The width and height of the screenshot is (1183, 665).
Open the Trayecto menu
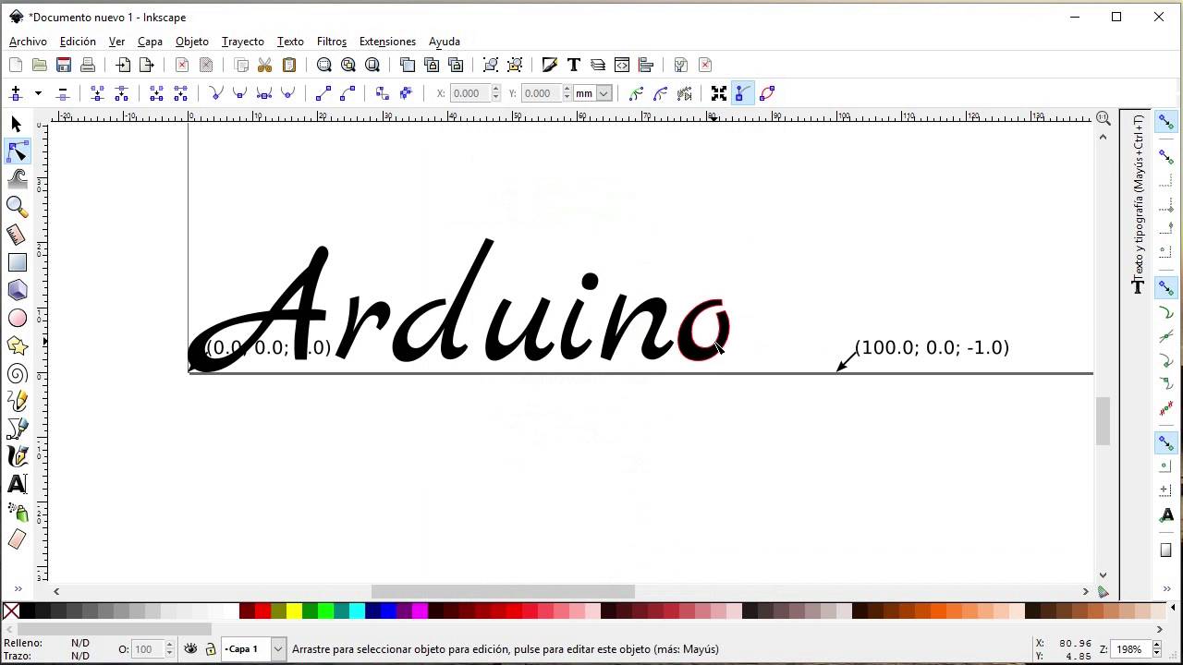click(243, 42)
